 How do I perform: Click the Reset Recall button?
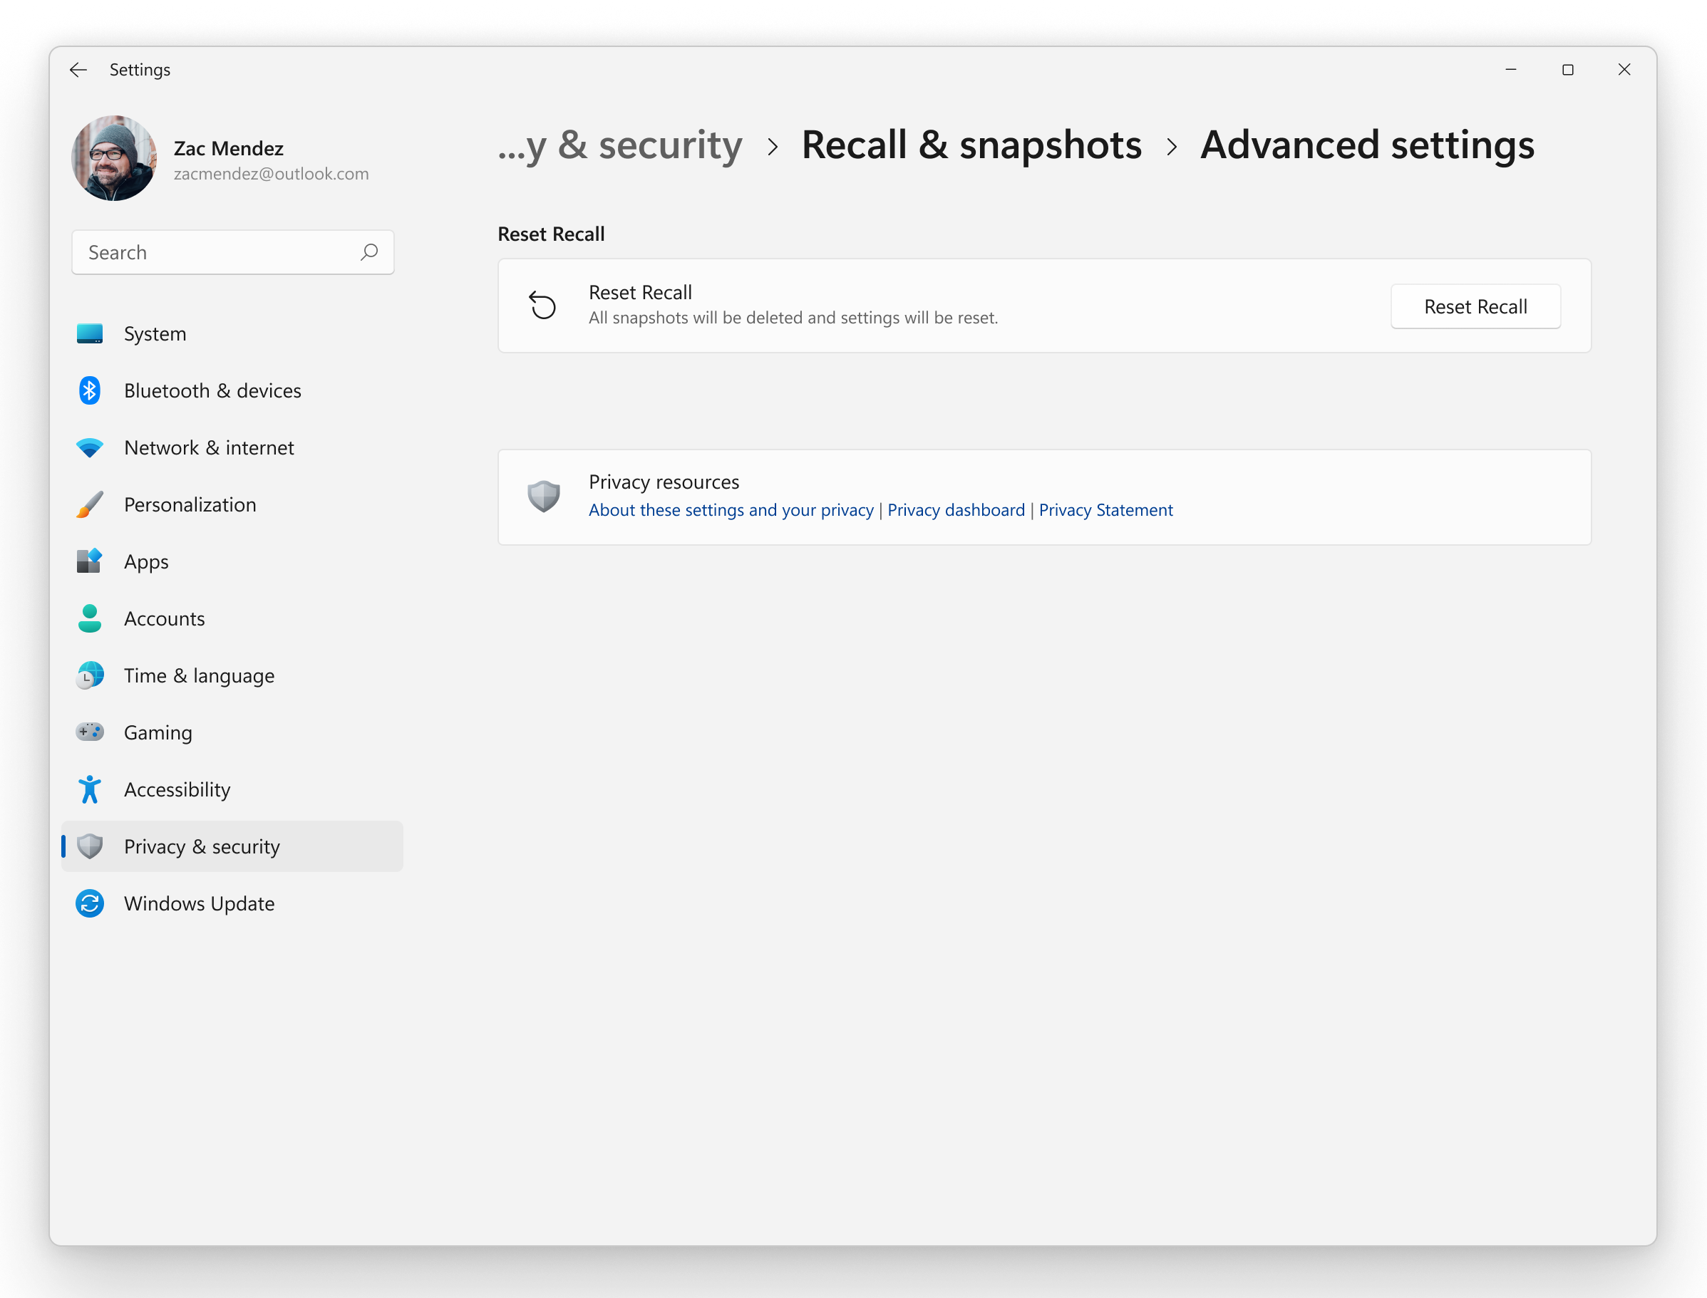(1475, 307)
